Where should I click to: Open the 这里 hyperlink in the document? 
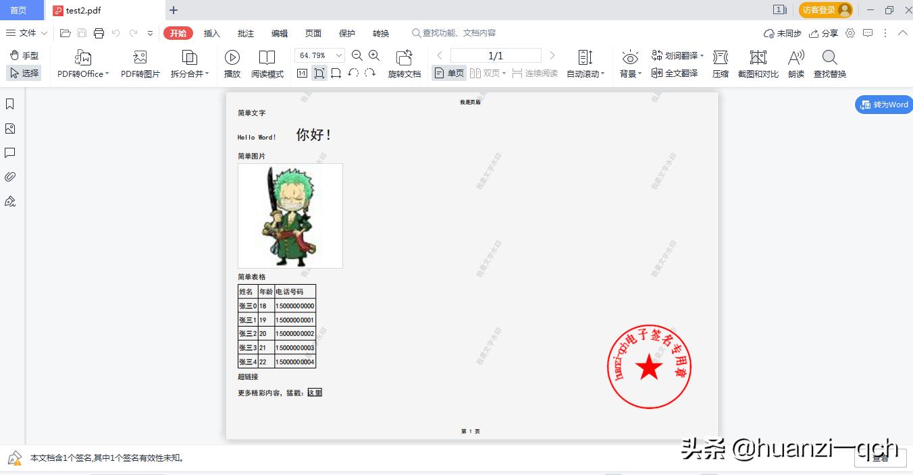point(314,392)
